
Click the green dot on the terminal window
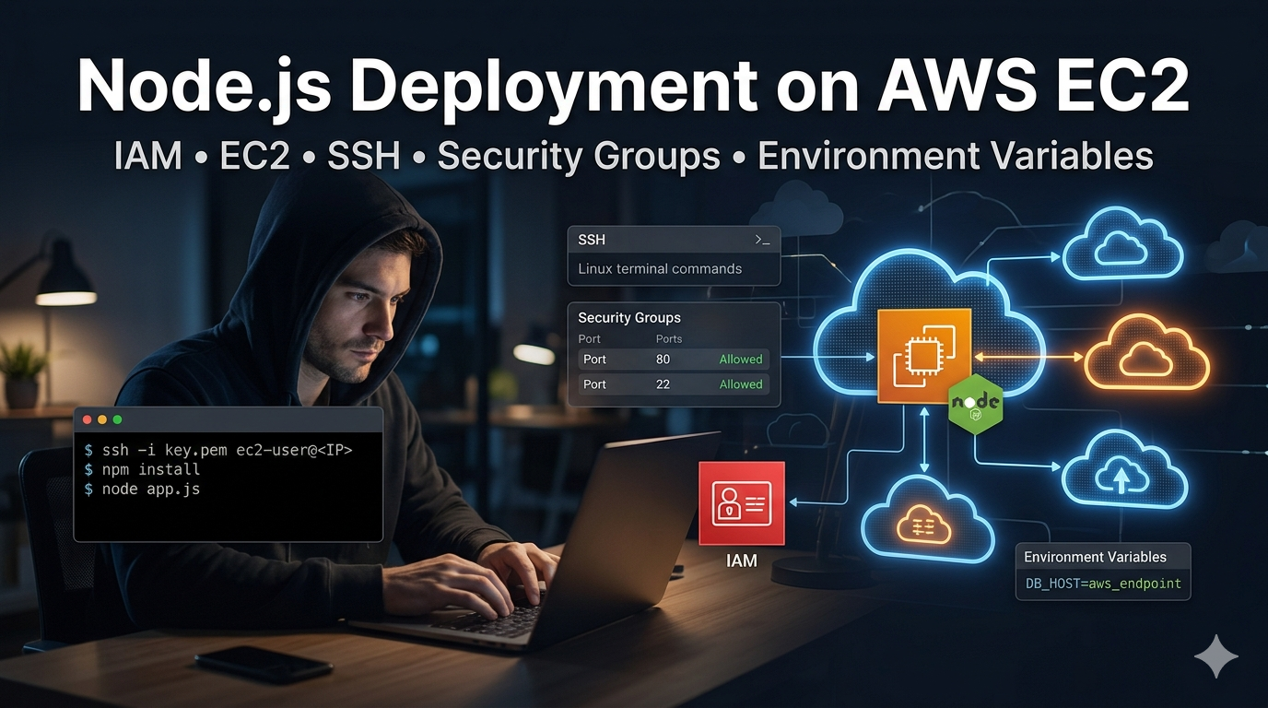117,419
